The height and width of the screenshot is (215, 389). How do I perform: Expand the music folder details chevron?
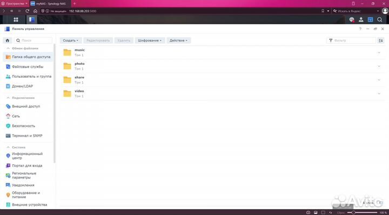[379, 52]
